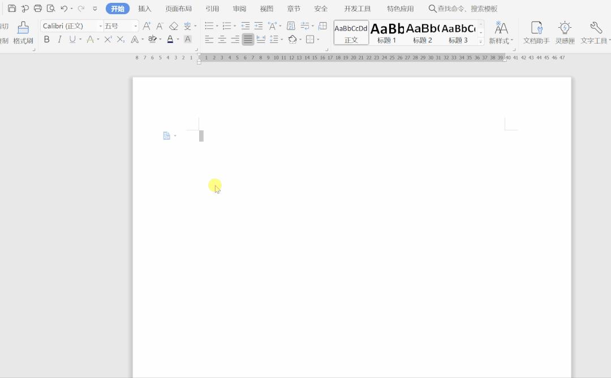Expand the font color arrow
Viewport: 611px width, 378px height.
[x=178, y=40]
